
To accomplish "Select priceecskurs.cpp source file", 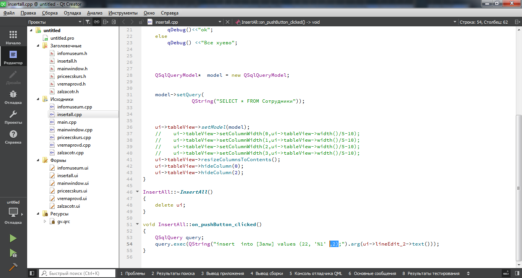I will [x=74, y=137].
